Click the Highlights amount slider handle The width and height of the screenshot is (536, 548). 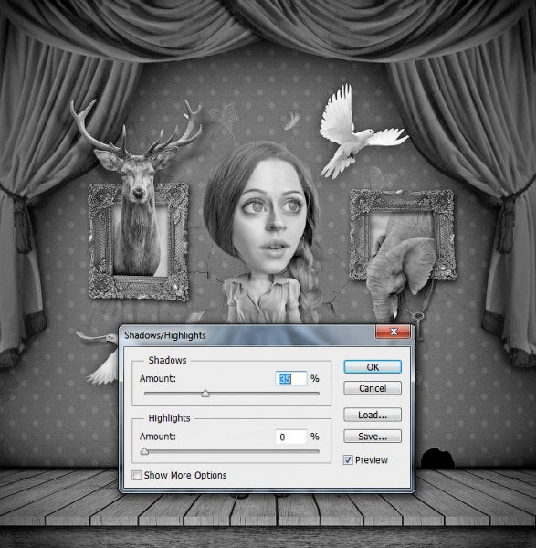click(144, 451)
